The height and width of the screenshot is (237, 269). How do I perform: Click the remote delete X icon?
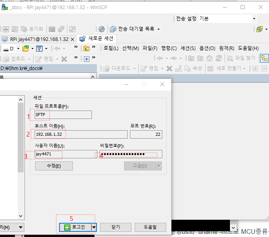(x=169, y=69)
